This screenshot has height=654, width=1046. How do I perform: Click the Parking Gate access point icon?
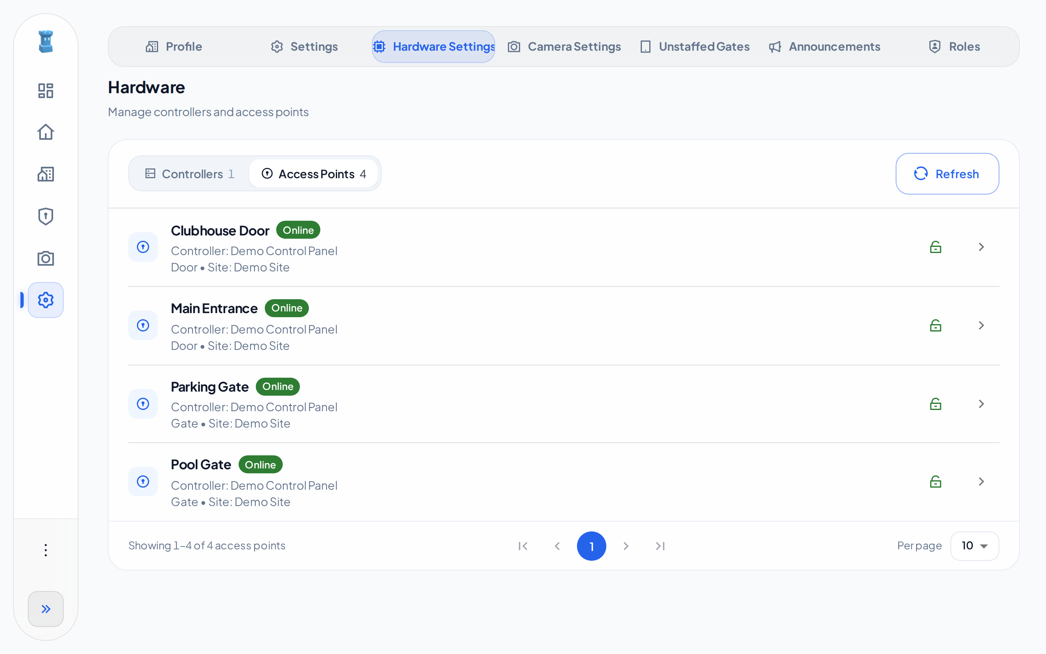tap(143, 404)
